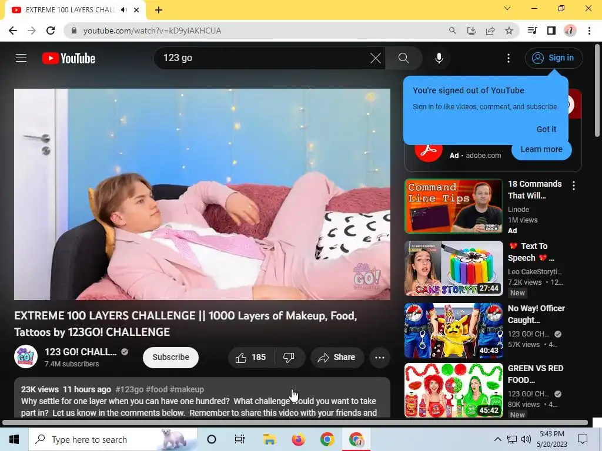Open options for 18 Commands video
Viewport: 602px width, 451px height.
574,186
